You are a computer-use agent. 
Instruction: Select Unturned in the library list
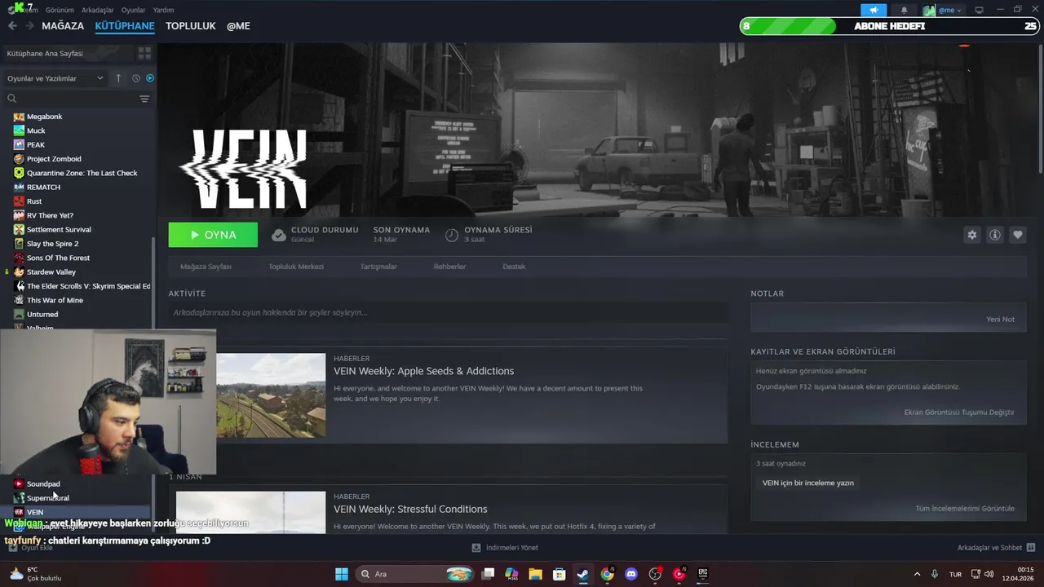tap(42, 315)
